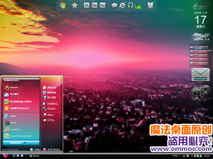Image resolution: width=213 pixels, height=159 pixels.
Task: Open 网上邻居 Network Places in Start menu
Action: tap(50, 98)
